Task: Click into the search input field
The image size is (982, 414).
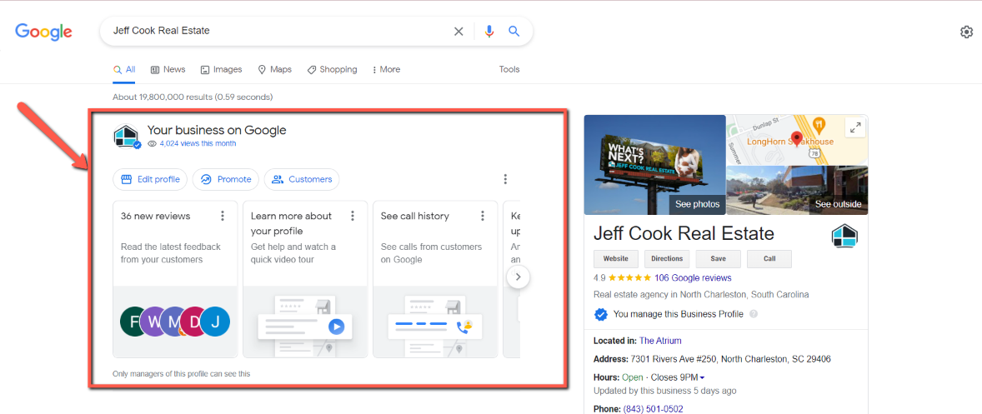Action: click(275, 31)
